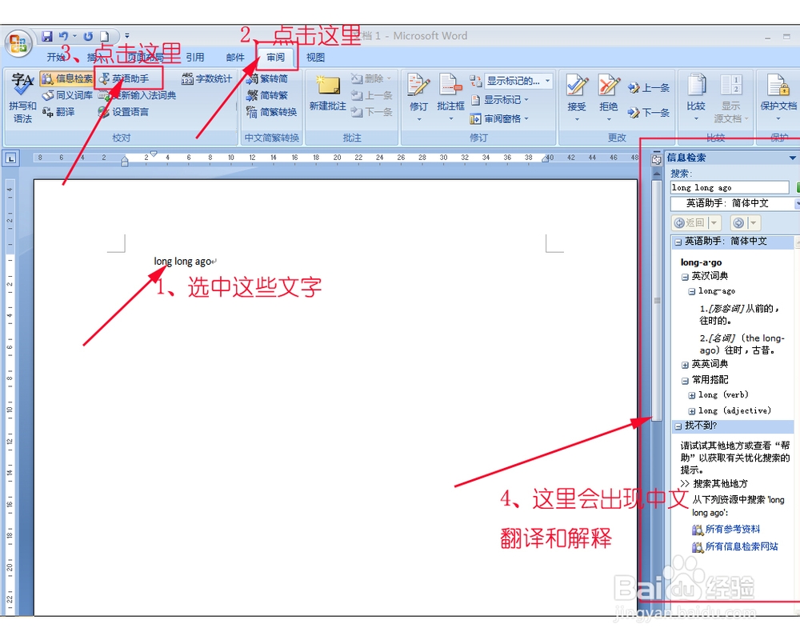
Task: Click 字数统计 word count
Action: coord(206,78)
